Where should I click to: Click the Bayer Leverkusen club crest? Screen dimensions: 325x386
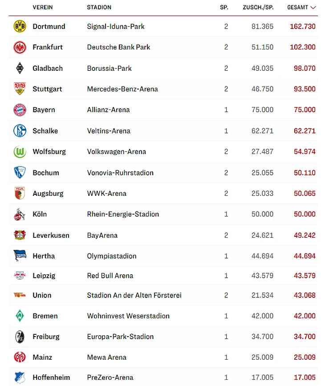pos(20,235)
